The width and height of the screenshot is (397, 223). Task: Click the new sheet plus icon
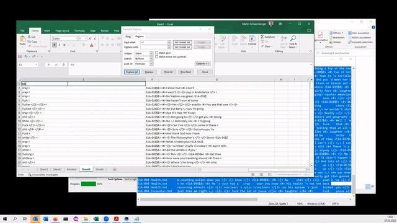tap(115, 169)
